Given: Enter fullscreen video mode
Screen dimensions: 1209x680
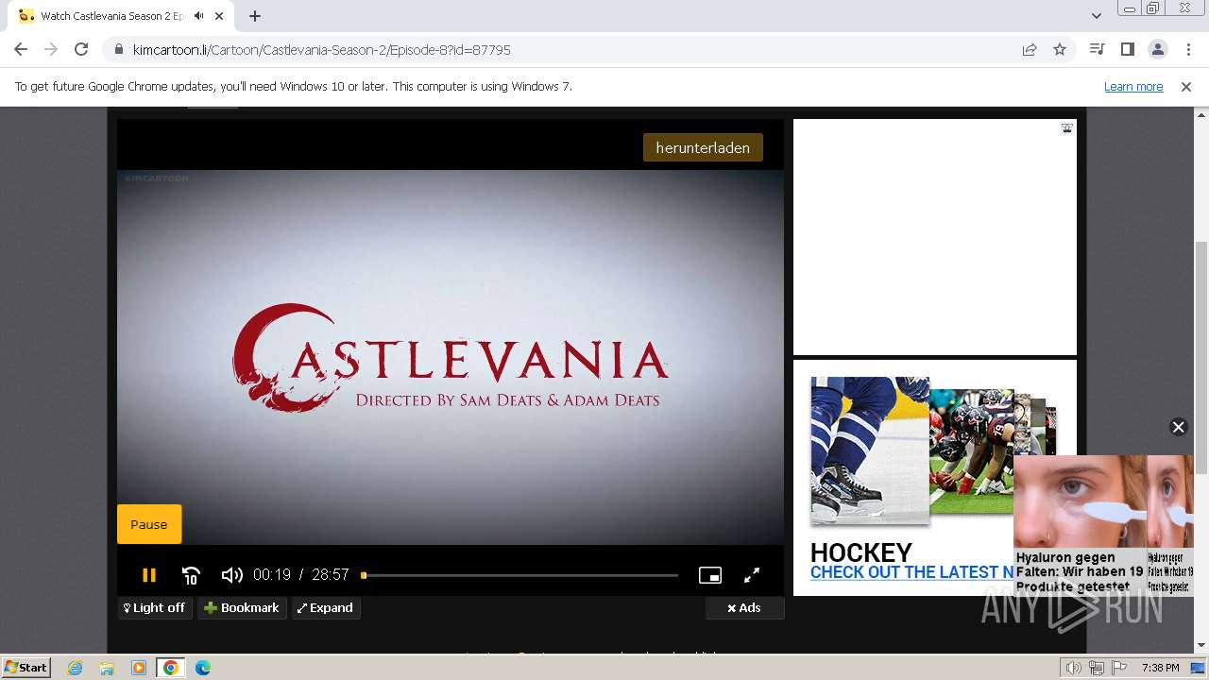Looking at the screenshot, I should coord(752,575).
